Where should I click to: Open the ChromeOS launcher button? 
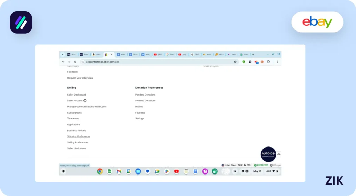[x=64, y=171]
